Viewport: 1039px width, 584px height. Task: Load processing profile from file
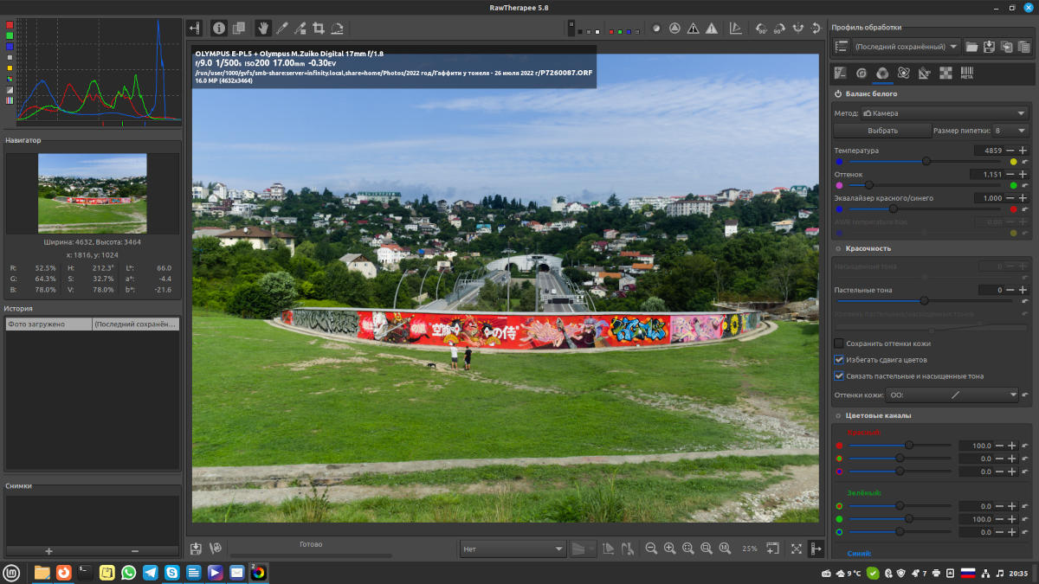coord(971,47)
